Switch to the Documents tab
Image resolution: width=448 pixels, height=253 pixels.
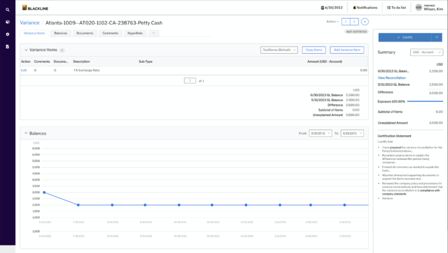pyautogui.click(x=85, y=33)
